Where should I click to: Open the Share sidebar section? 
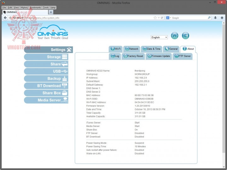point(46,64)
